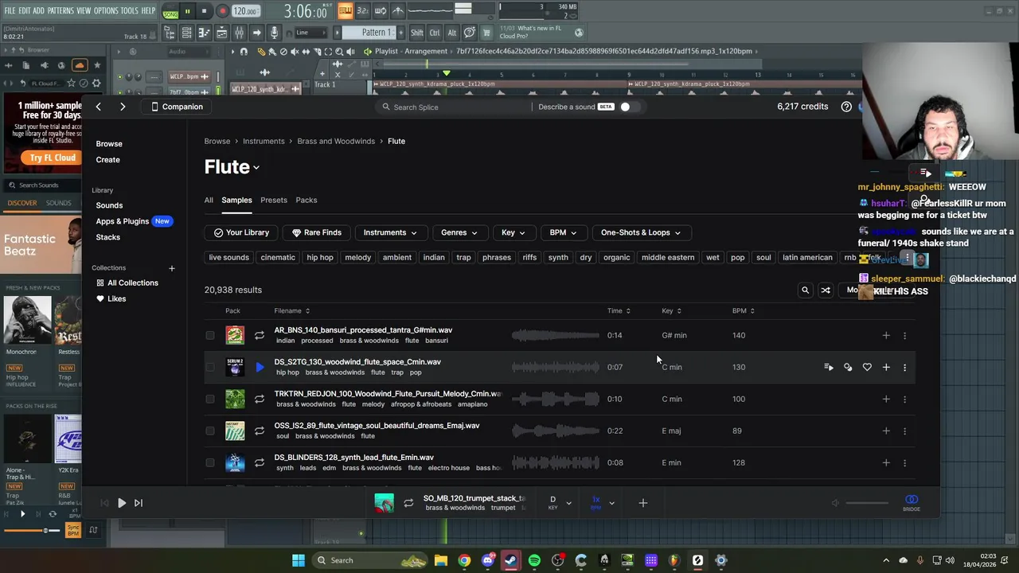
Task: Pause playback in FL Studio transport
Action: pos(187,11)
